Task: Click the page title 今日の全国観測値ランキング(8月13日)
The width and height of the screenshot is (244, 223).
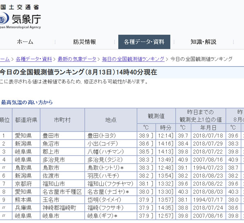Action: (x=58, y=72)
